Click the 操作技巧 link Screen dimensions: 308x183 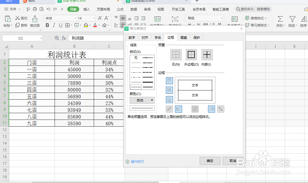coord(138,161)
